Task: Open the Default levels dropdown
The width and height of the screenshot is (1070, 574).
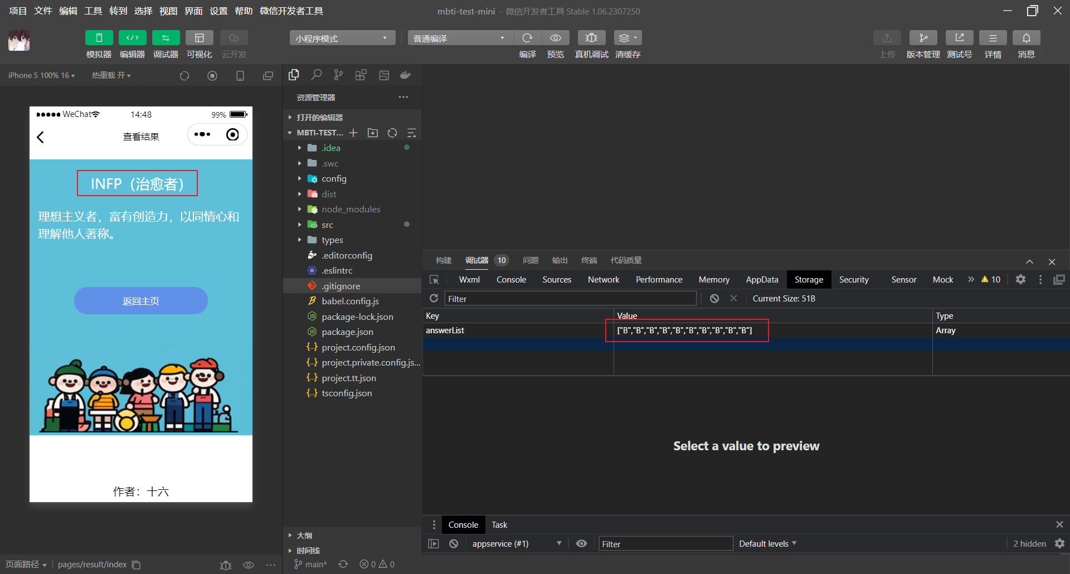Action: coord(767,543)
